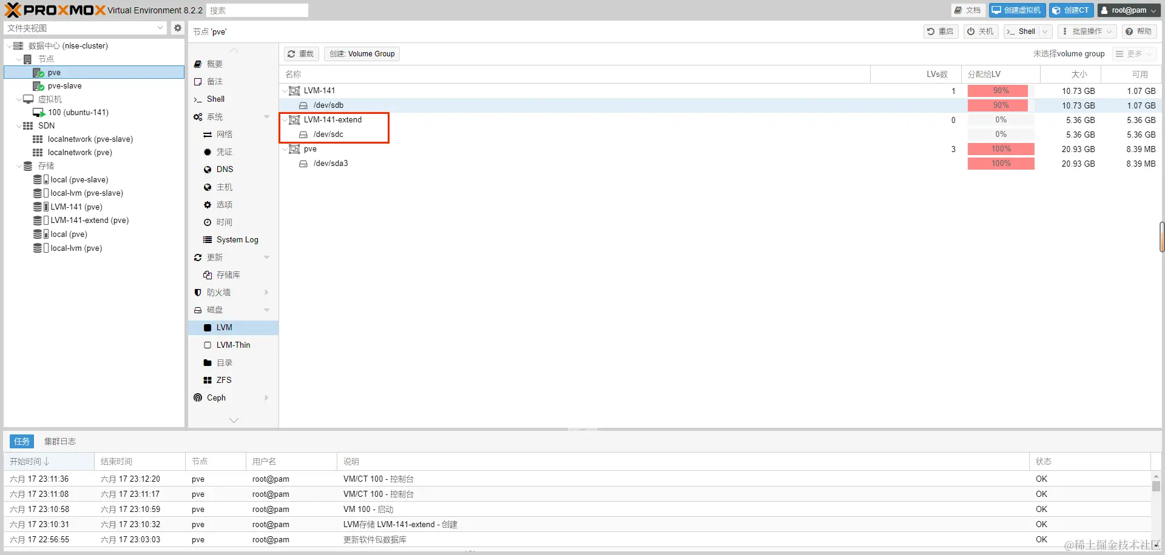Click the 网络 network arrows icon
This screenshot has height=555, width=1165.
pyautogui.click(x=208, y=135)
